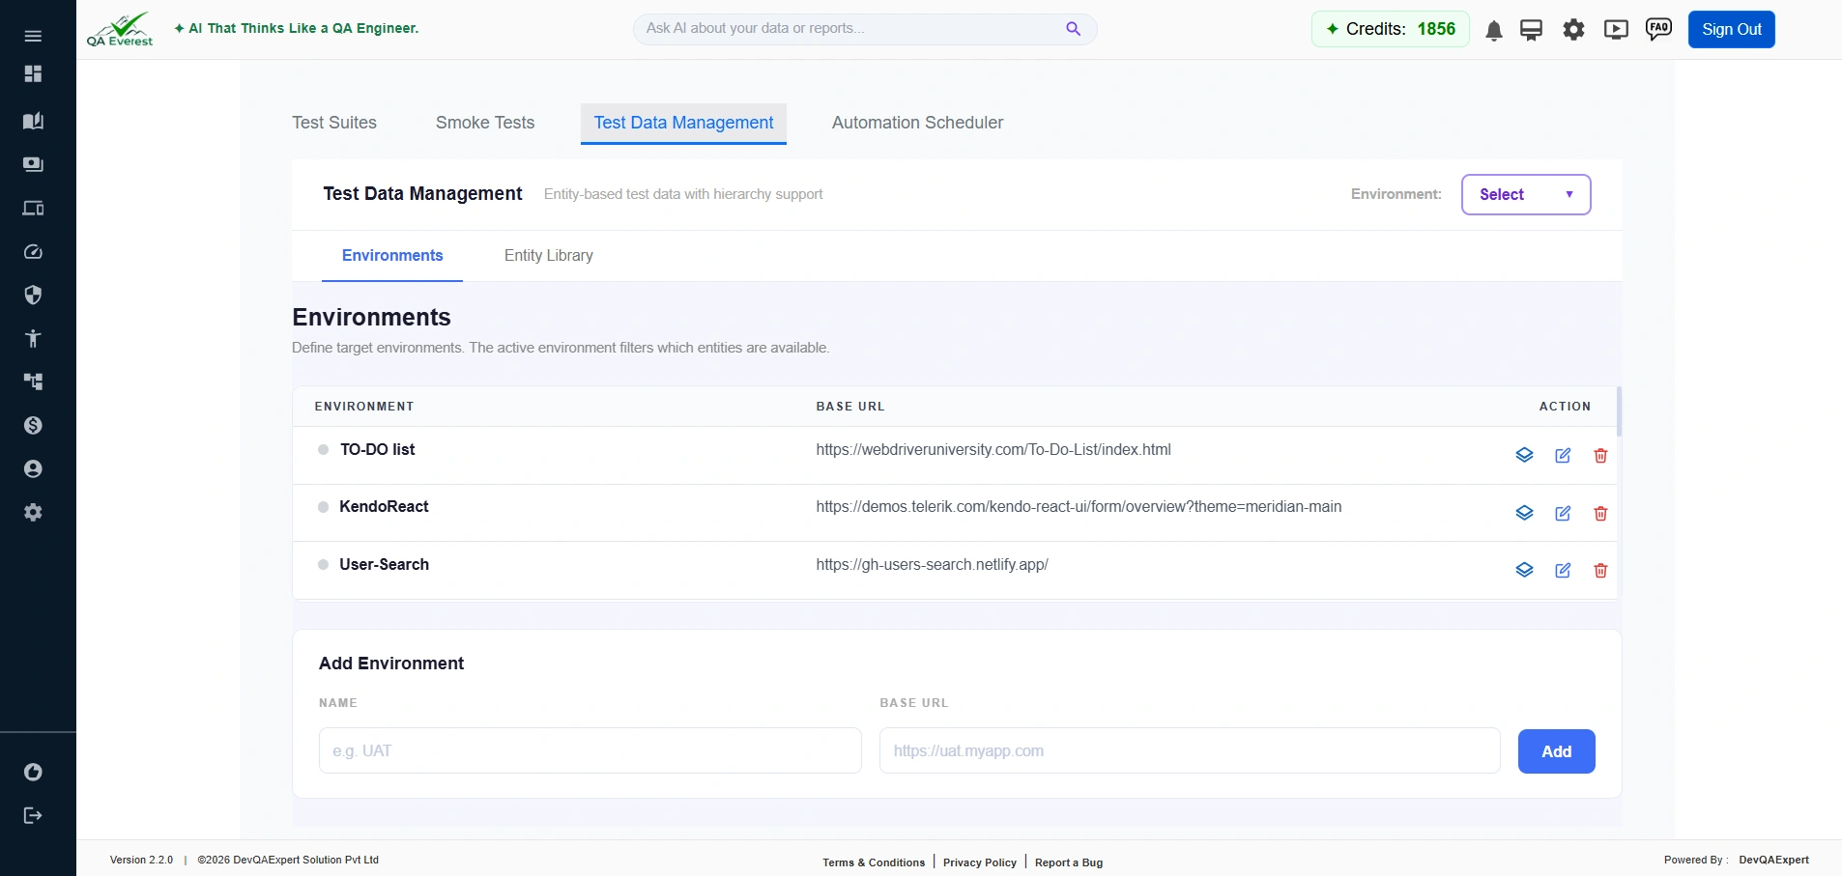Open the security shield icon in sidebar
The height and width of the screenshot is (876, 1842).
[x=33, y=295]
